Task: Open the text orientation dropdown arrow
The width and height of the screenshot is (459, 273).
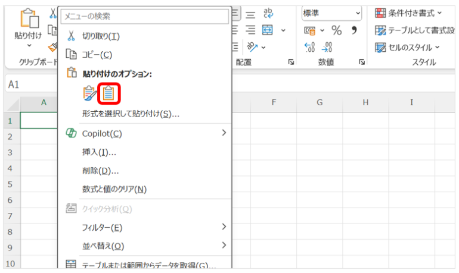Action: click(263, 47)
